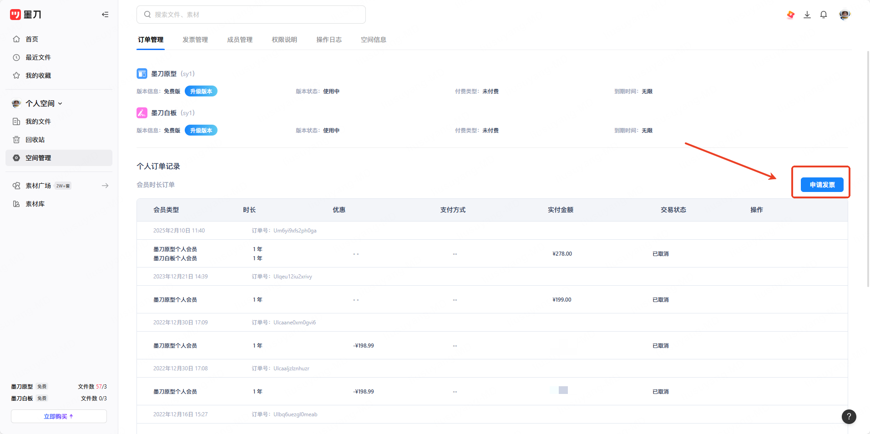Collapse the sidebar with the arrow icon

pos(105,15)
